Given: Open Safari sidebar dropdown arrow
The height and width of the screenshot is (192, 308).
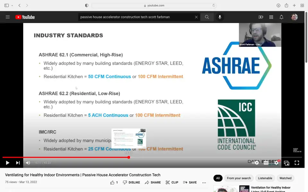Looking at the screenshot, I should point(12,5).
